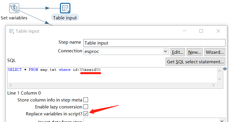The image size is (229, 122).
Task: Expand Insert data from step dropdown
Action: [x=222, y=121]
